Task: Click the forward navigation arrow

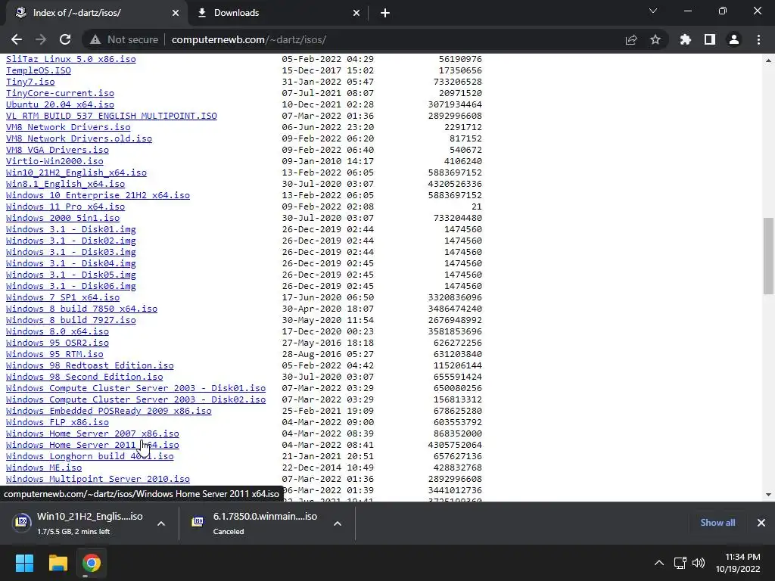Action: [x=41, y=39]
